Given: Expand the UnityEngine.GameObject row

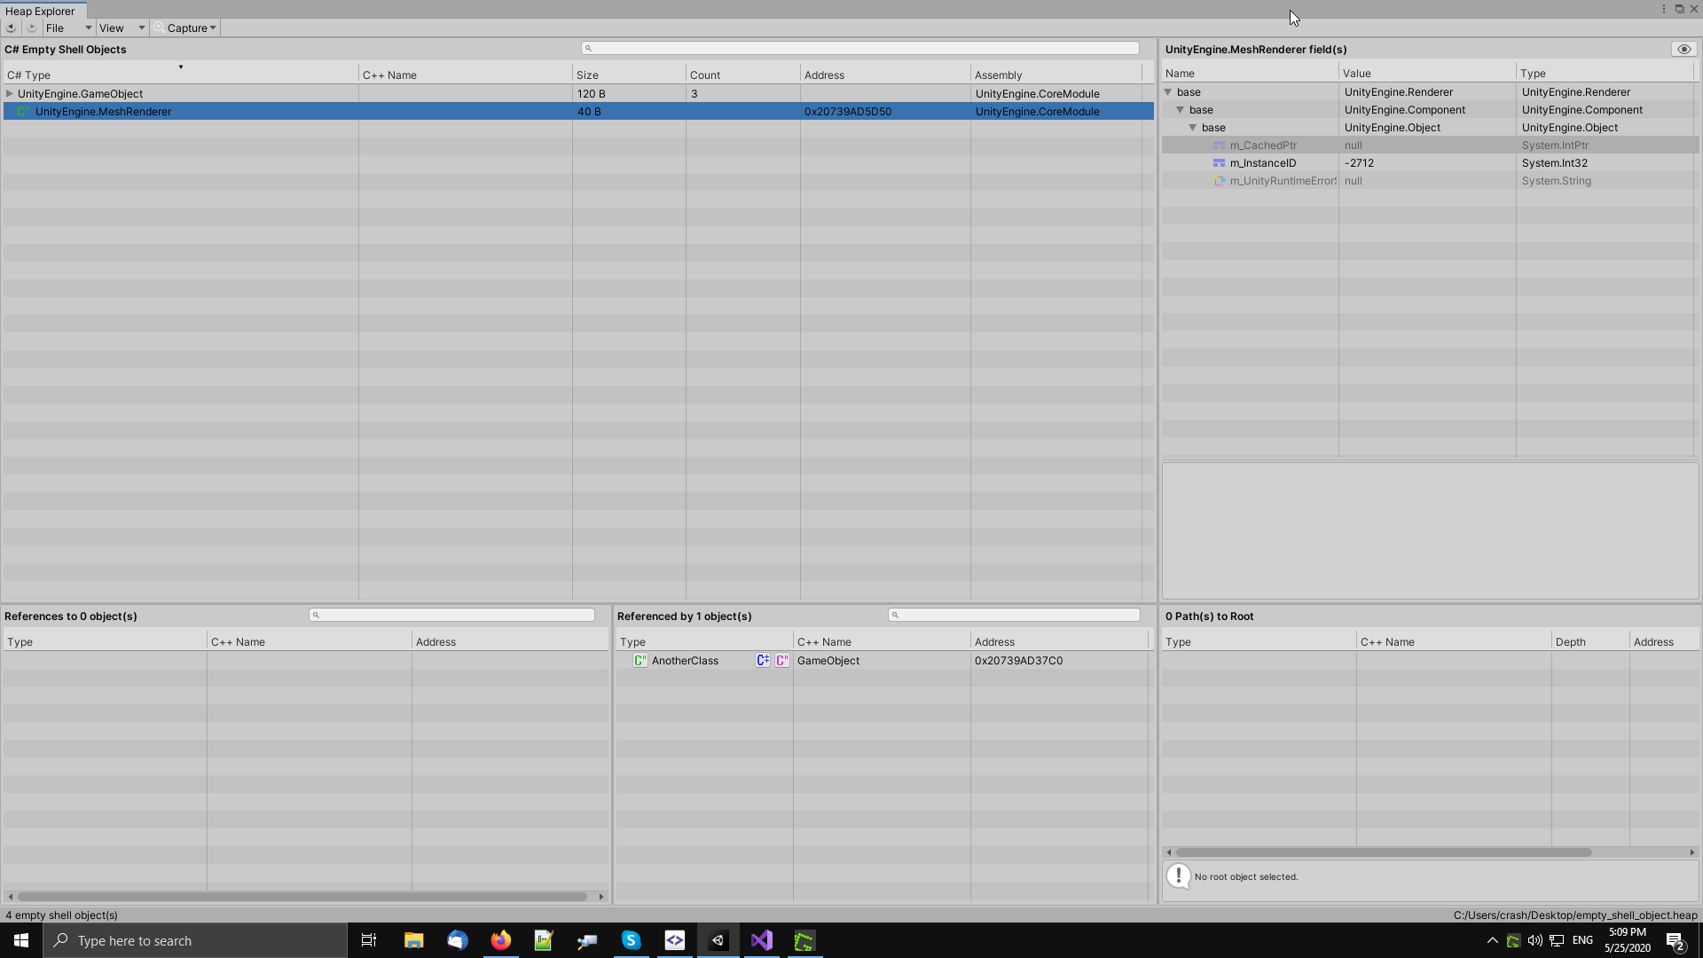Looking at the screenshot, I should [x=10, y=94].
